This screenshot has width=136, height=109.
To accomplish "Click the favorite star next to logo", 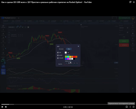I will tap(18, 18).
